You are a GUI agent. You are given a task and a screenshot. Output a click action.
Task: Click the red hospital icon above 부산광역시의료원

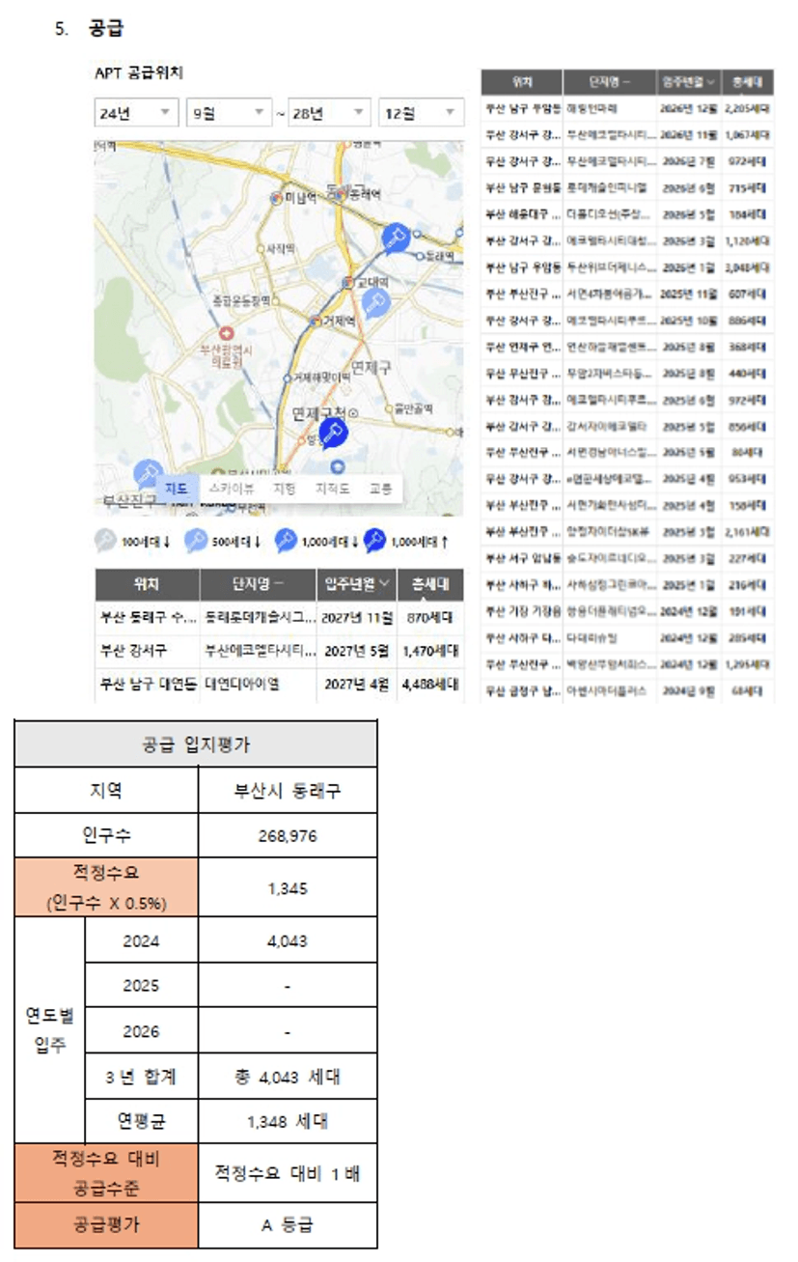225,332
